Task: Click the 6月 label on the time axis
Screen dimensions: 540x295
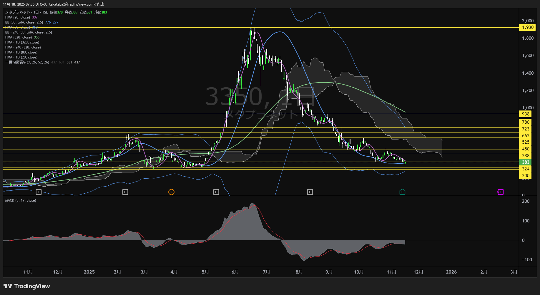Action: tap(235, 272)
